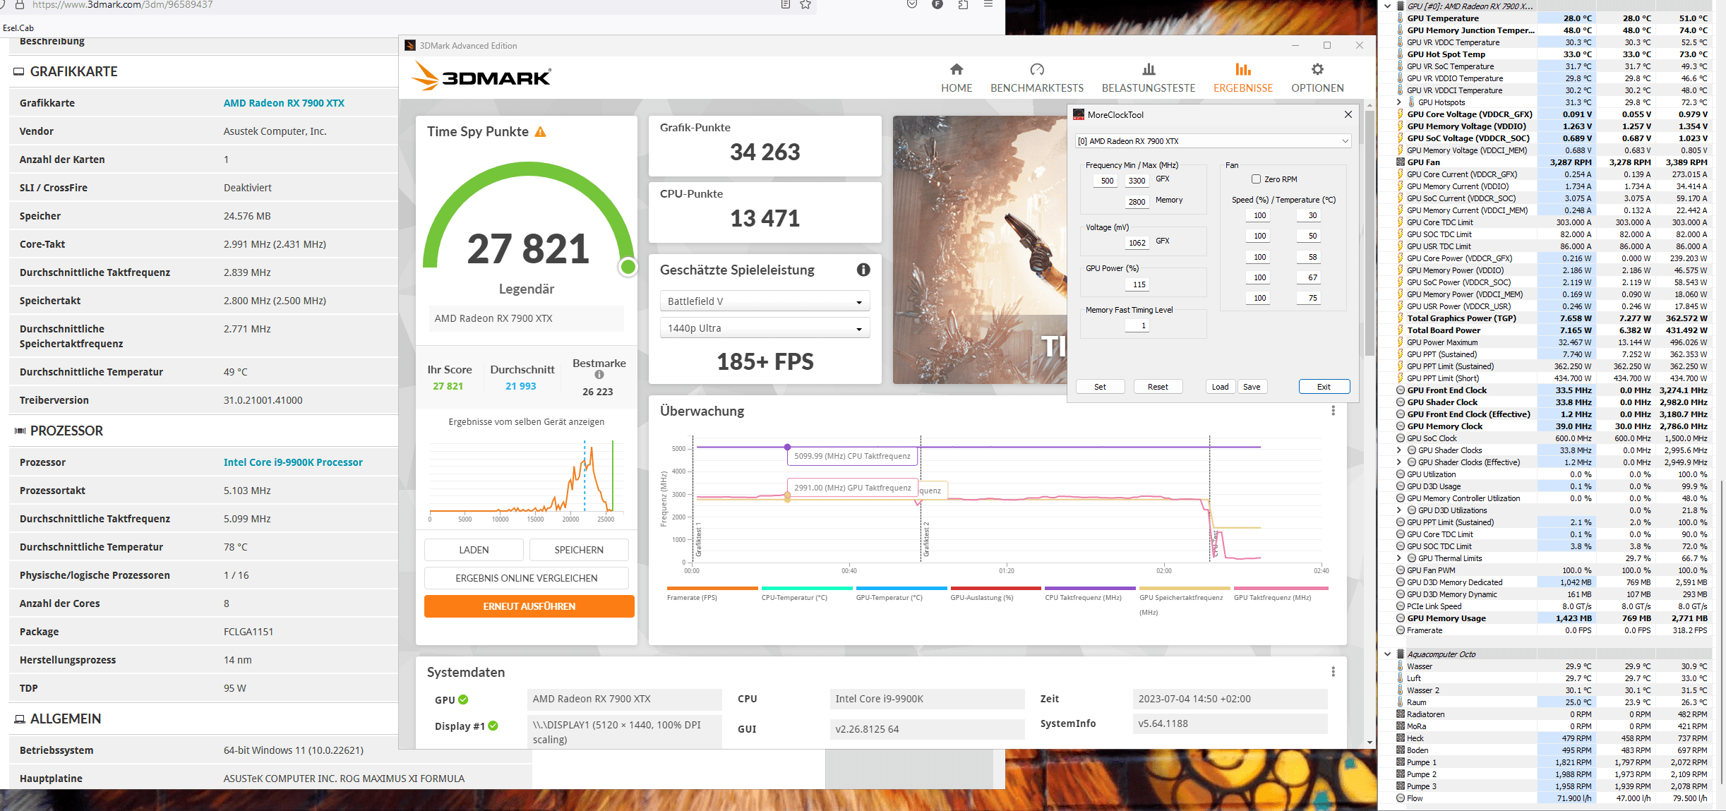Open Intel Core i9-9900K Processor link
Image resolution: width=1726 pixels, height=811 pixels.
pos(293,462)
